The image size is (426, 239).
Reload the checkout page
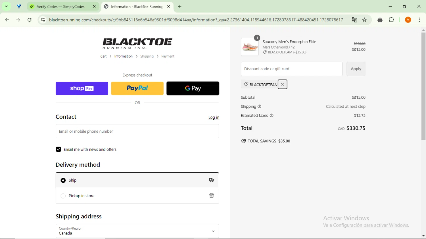(x=30, y=20)
